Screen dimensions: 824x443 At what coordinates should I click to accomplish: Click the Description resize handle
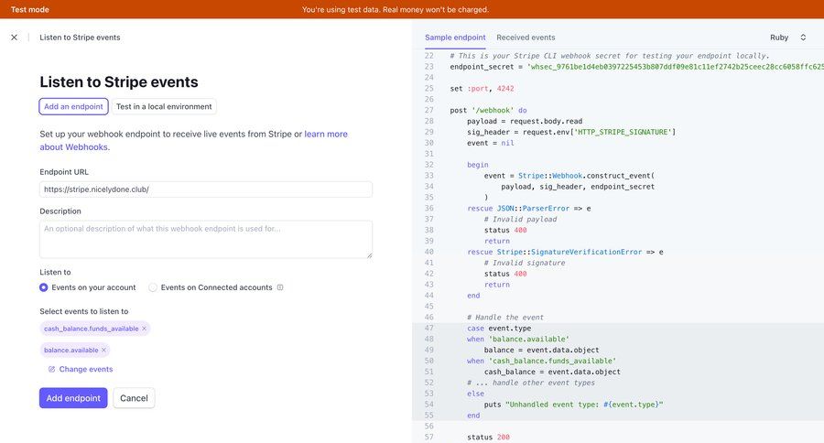[x=370, y=255]
